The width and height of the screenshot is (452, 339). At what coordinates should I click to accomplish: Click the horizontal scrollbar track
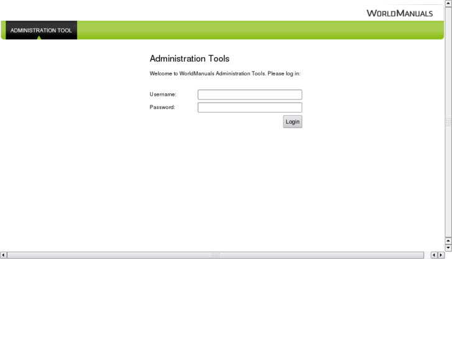tap(215, 255)
